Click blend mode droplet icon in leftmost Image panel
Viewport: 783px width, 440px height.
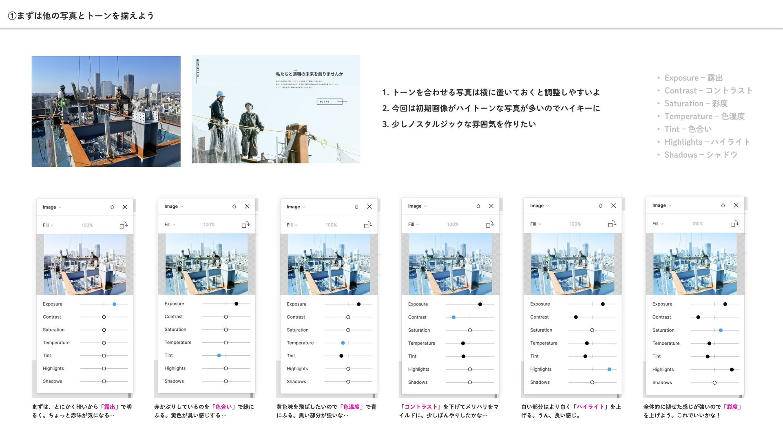click(x=112, y=207)
